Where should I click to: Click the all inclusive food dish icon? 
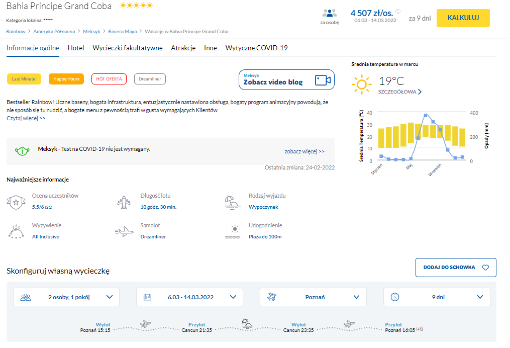click(x=16, y=231)
